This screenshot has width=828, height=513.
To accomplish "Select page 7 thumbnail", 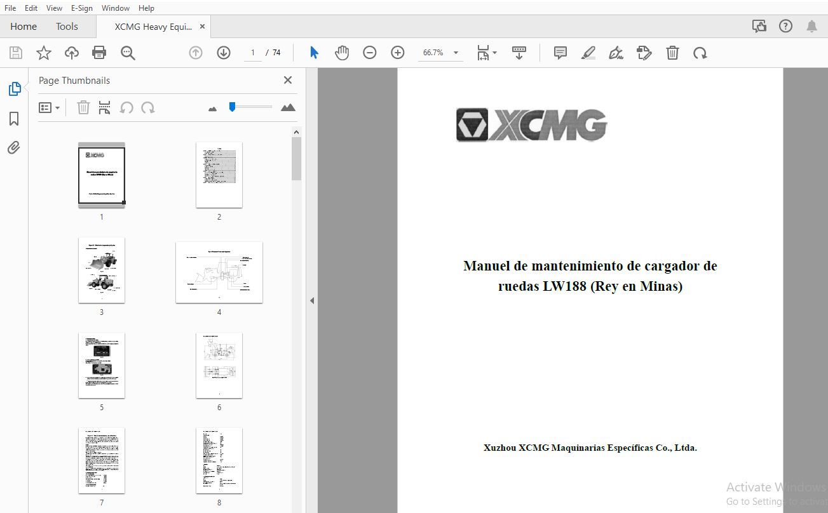I will coord(102,461).
